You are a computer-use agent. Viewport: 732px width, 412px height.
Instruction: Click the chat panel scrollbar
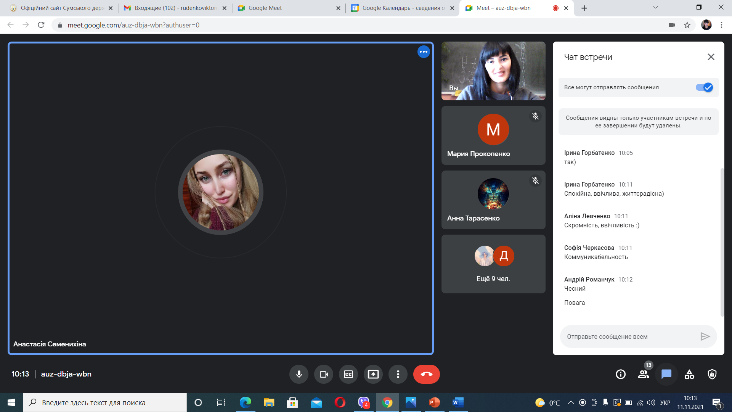(722, 242)
